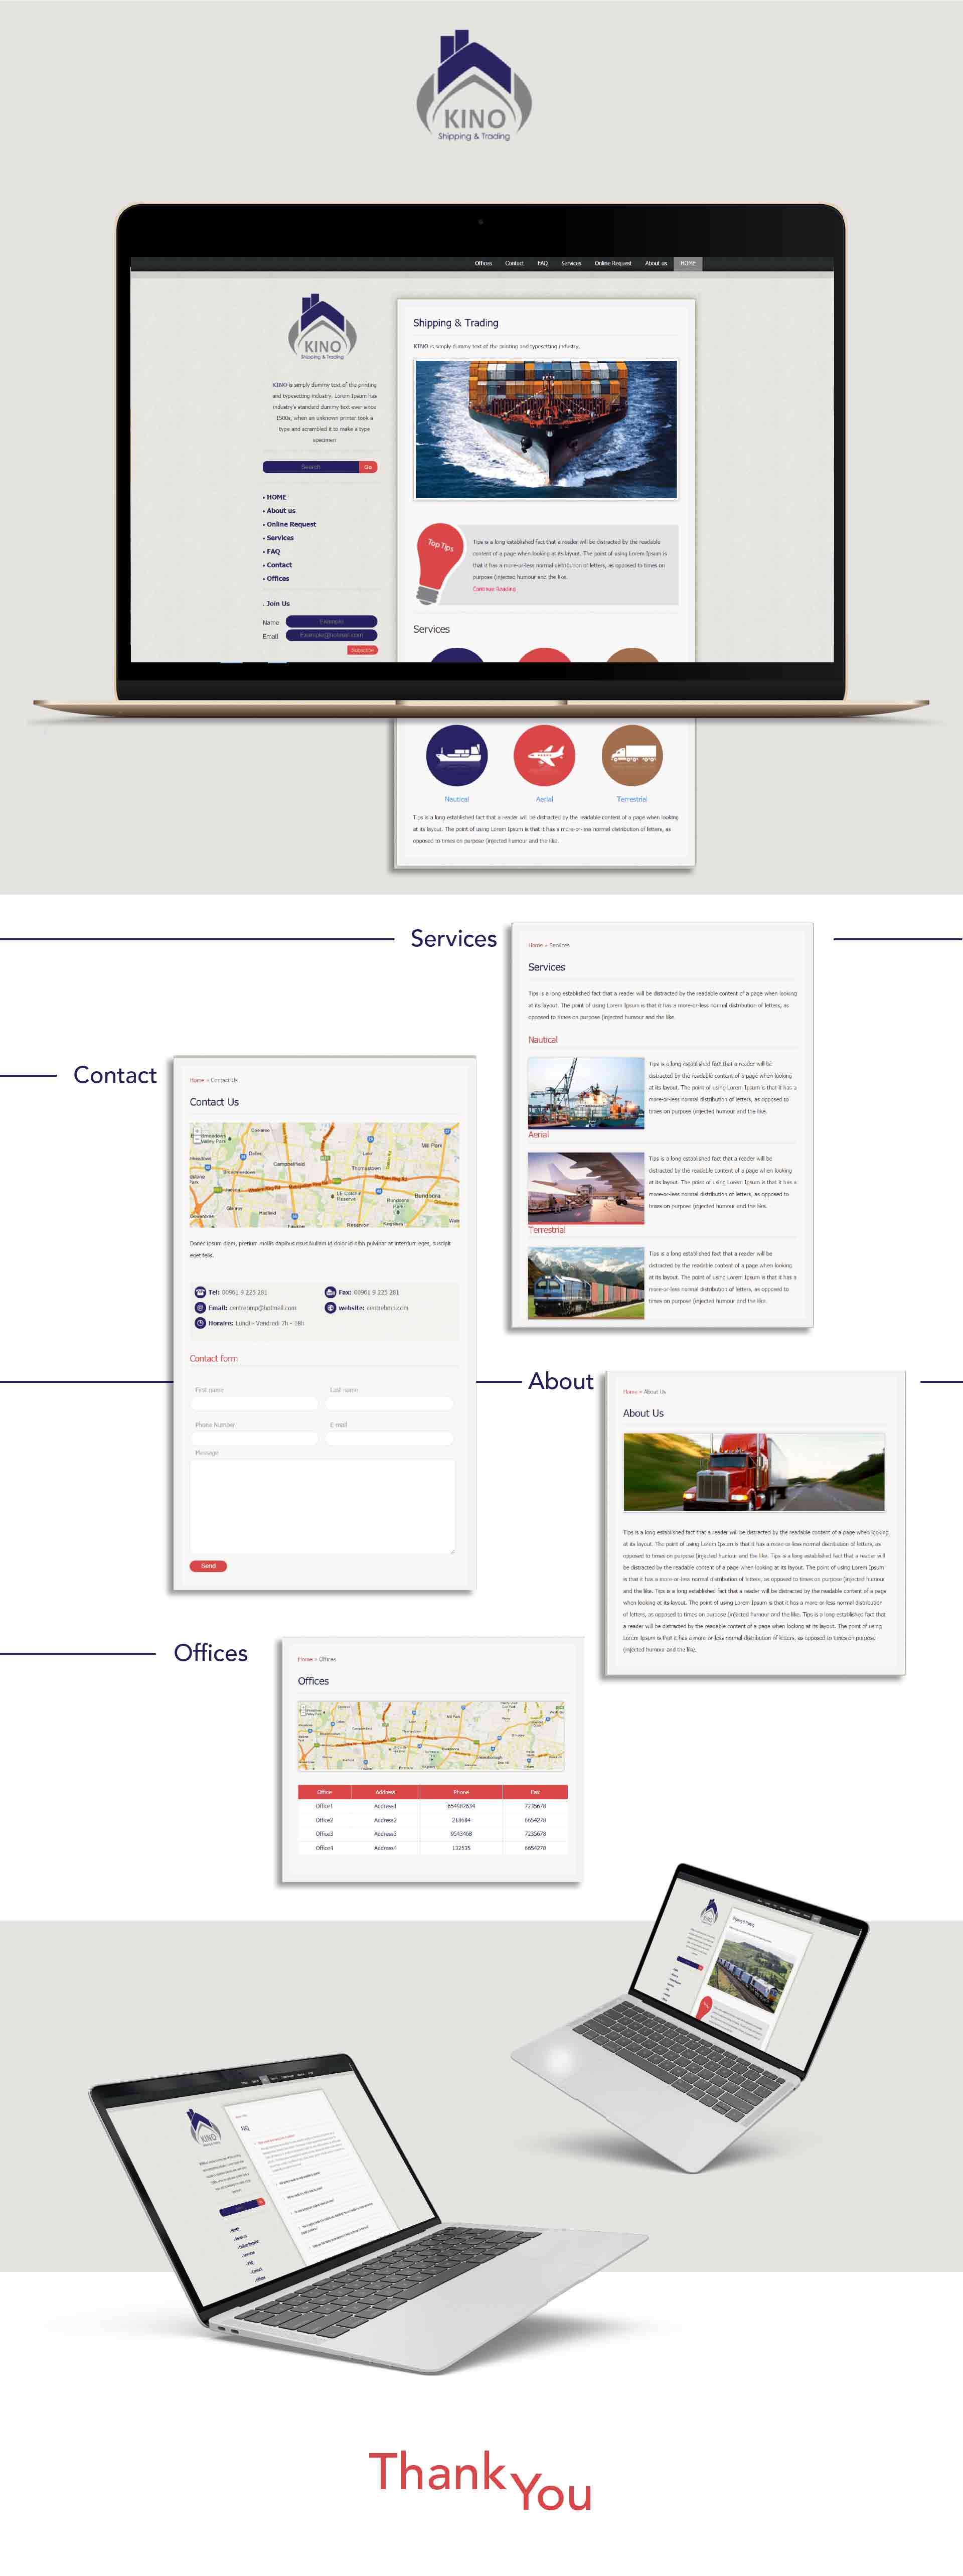Image resolution: width=963 pixels, height=2576 pixels.
Task: Click the @ icon beside Email
Action: (x=200, y=1307)
